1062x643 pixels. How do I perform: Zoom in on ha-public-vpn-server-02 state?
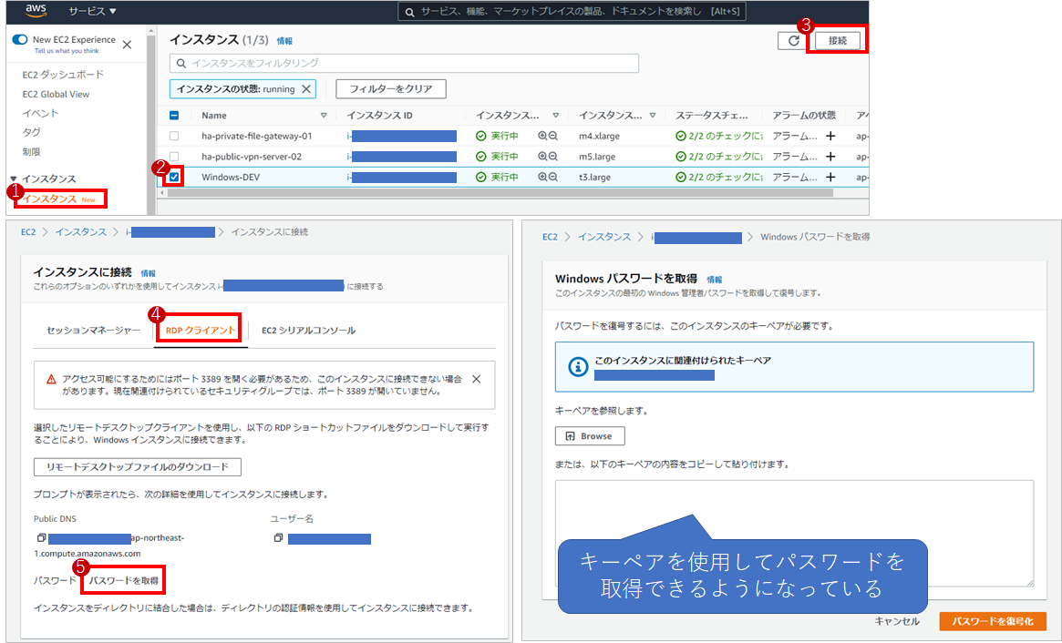click(542, 157)
